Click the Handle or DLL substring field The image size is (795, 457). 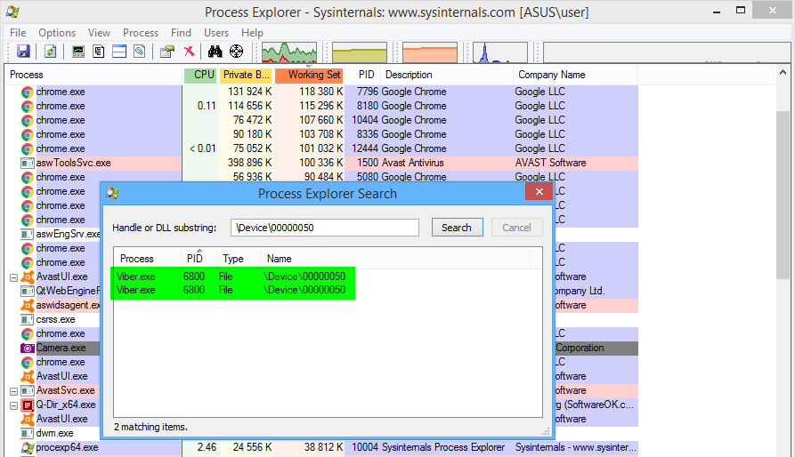click(x=325, y=228)
